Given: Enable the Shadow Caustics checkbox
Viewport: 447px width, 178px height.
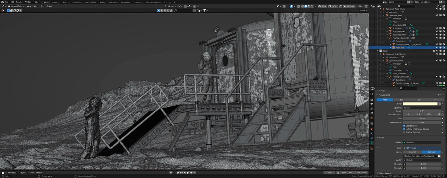Looking at the screenshot, I should 404,132.
